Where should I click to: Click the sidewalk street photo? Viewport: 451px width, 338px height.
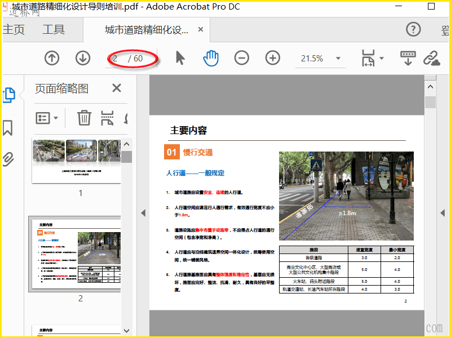pos(346,196)
